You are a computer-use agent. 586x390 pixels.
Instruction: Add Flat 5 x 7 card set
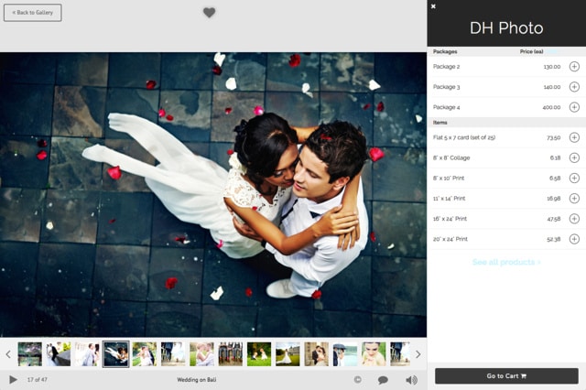click(574, 137)
